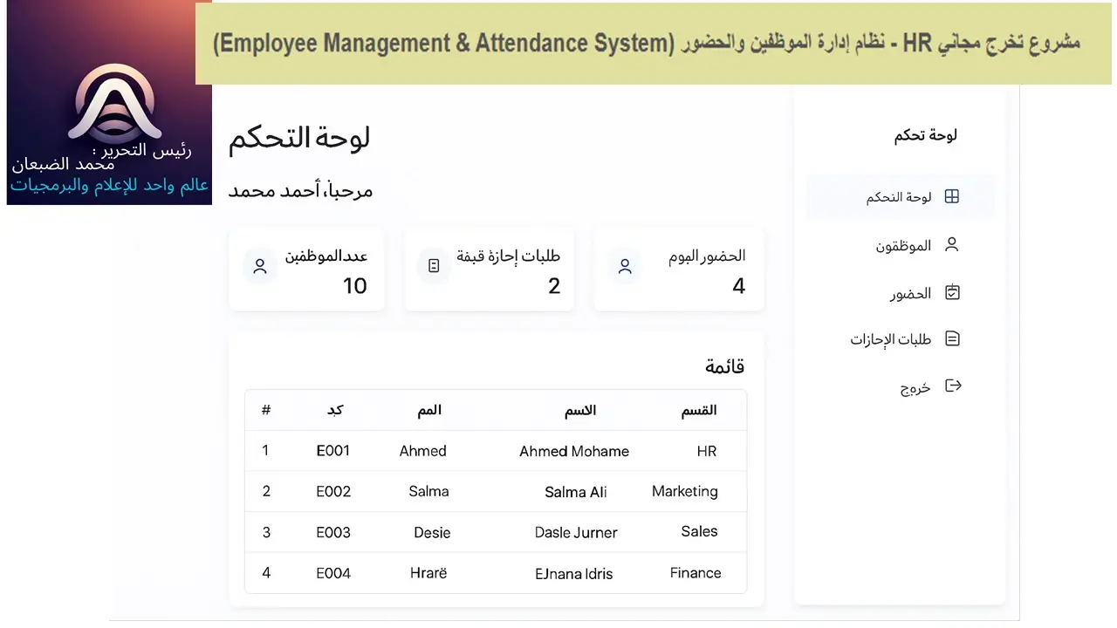This screenshot has height=628, width=1117.
Task: Click the الاسم column header
Action: coord(579,410)
